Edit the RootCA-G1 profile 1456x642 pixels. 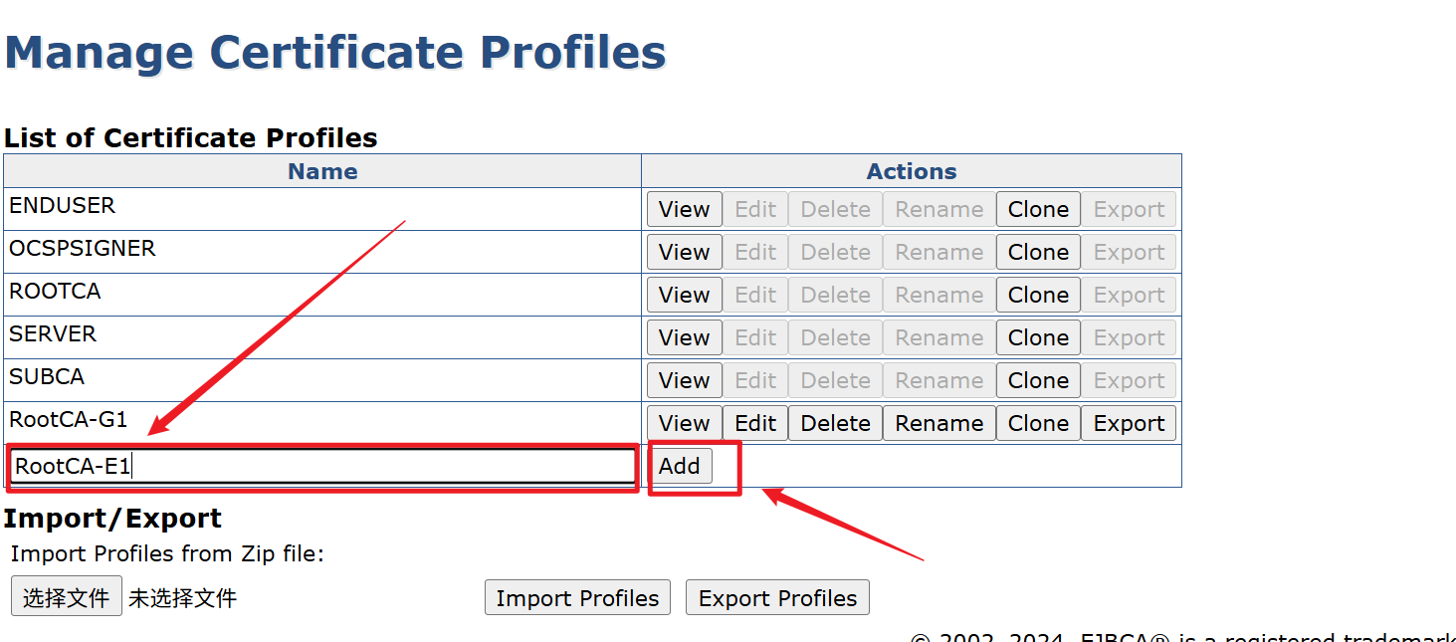pos(755,423)
